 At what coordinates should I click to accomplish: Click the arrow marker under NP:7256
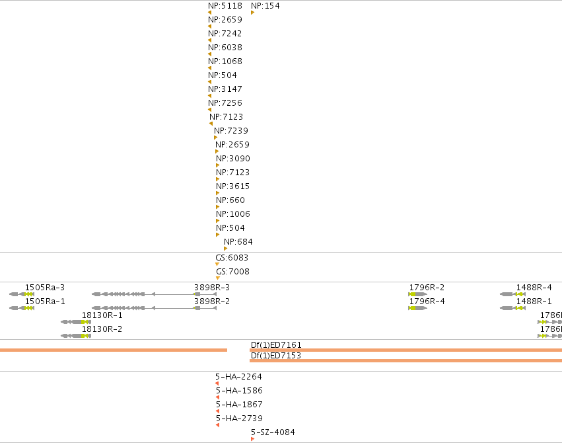coord(209,110)
